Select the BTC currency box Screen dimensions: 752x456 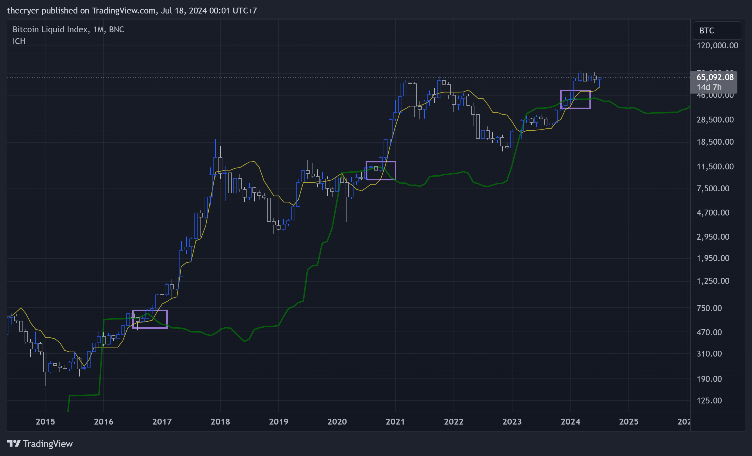click(x=717, y=31)
